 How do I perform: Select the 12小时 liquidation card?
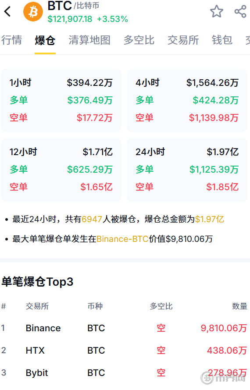tap(61, 170)
